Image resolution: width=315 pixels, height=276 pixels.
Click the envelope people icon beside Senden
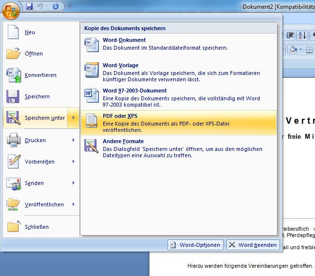(14, 184)
